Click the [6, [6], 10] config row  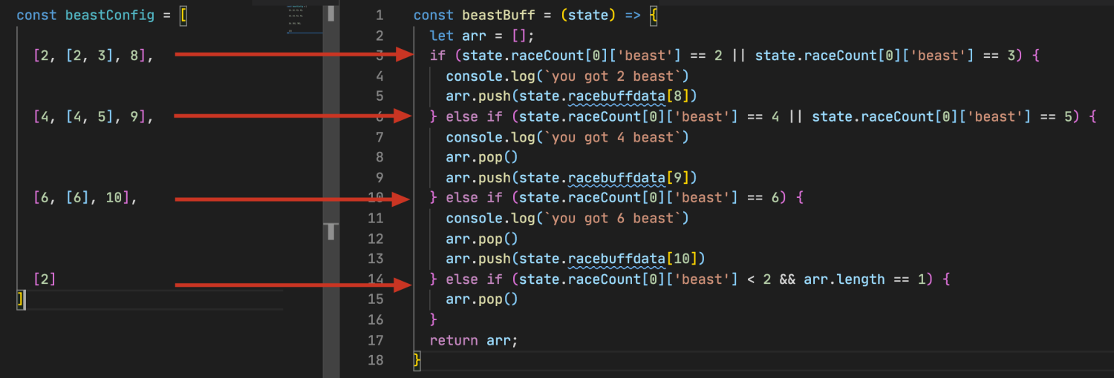pyautogui.click(x=85, y=198)
